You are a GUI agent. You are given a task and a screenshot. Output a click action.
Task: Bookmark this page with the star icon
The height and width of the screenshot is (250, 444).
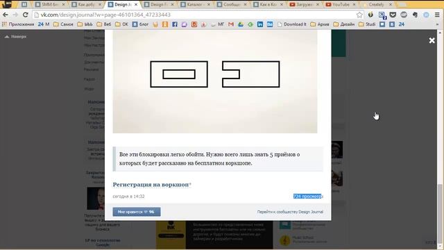point(359,15)
